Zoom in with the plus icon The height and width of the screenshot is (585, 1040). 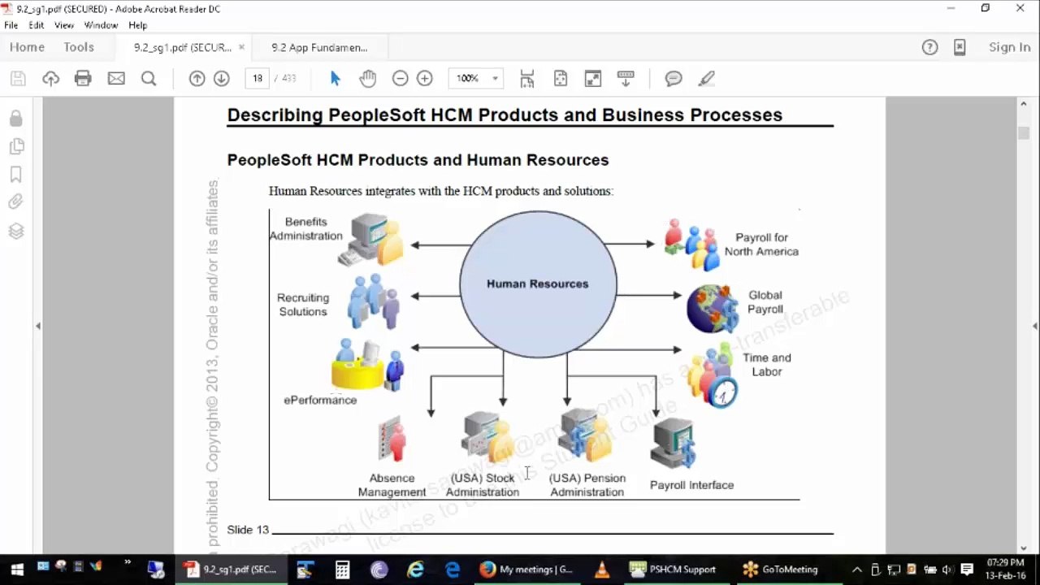pos(424,79)
